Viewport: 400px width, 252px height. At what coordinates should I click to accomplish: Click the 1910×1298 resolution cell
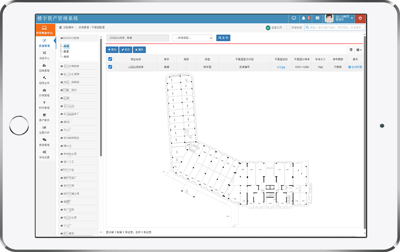coord(302,67)
